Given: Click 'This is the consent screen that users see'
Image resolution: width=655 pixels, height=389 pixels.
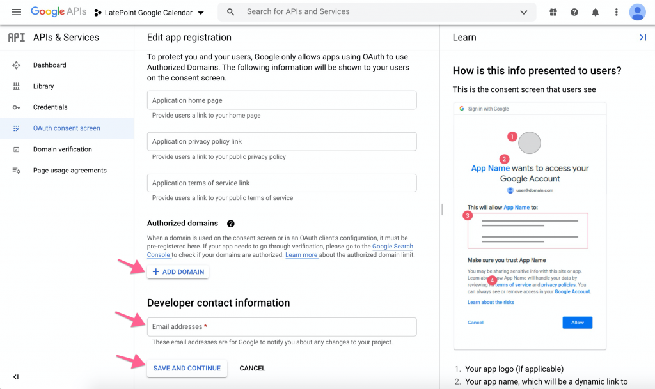Looking at the screenshot, I should [525, 89].
